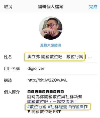Viewport: 100px width, 118px height.
Task: Tap the #數位行銷 hashtag
Action: point(37,107)
